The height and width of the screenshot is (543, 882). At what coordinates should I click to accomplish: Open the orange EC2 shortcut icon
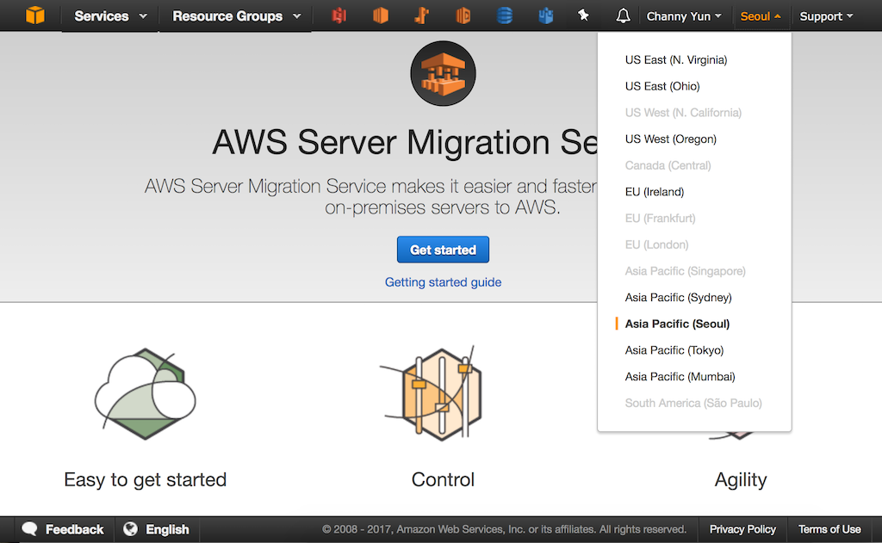(380, 15)
